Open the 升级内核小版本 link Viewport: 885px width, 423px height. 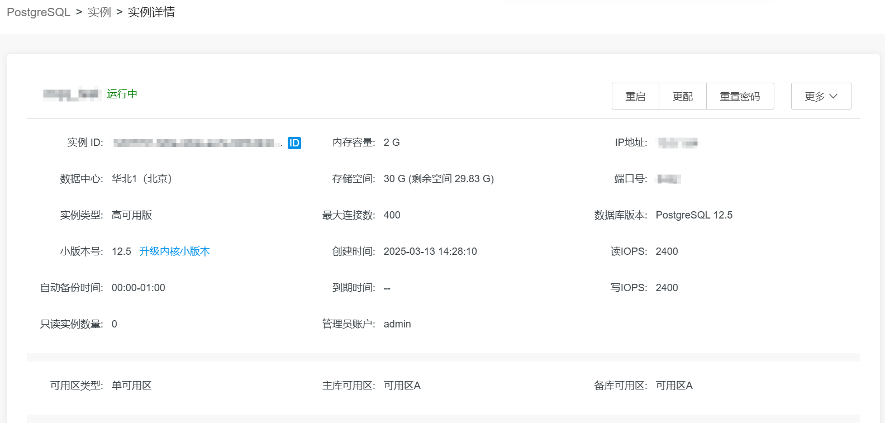point(174,251)
